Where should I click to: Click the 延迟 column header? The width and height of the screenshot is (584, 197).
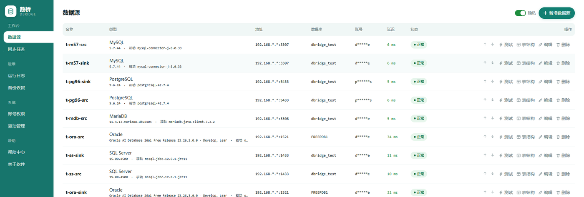[x=391, y=29]
